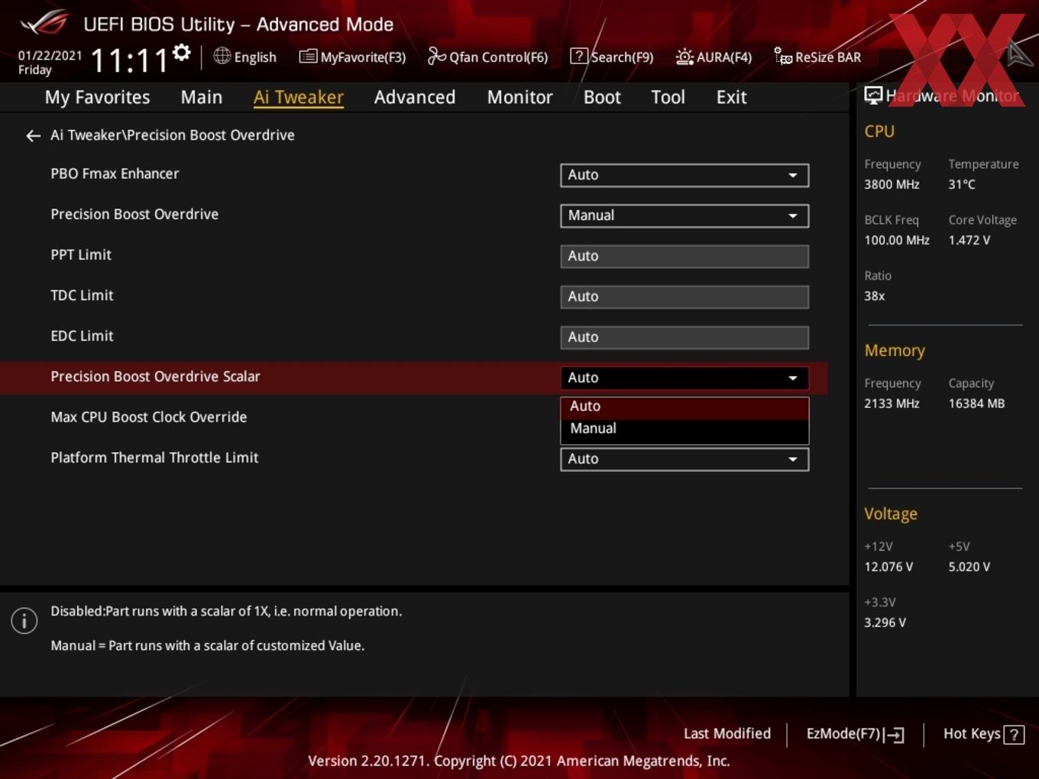Click the EzMode(F7) label

[x=843, y=734]
